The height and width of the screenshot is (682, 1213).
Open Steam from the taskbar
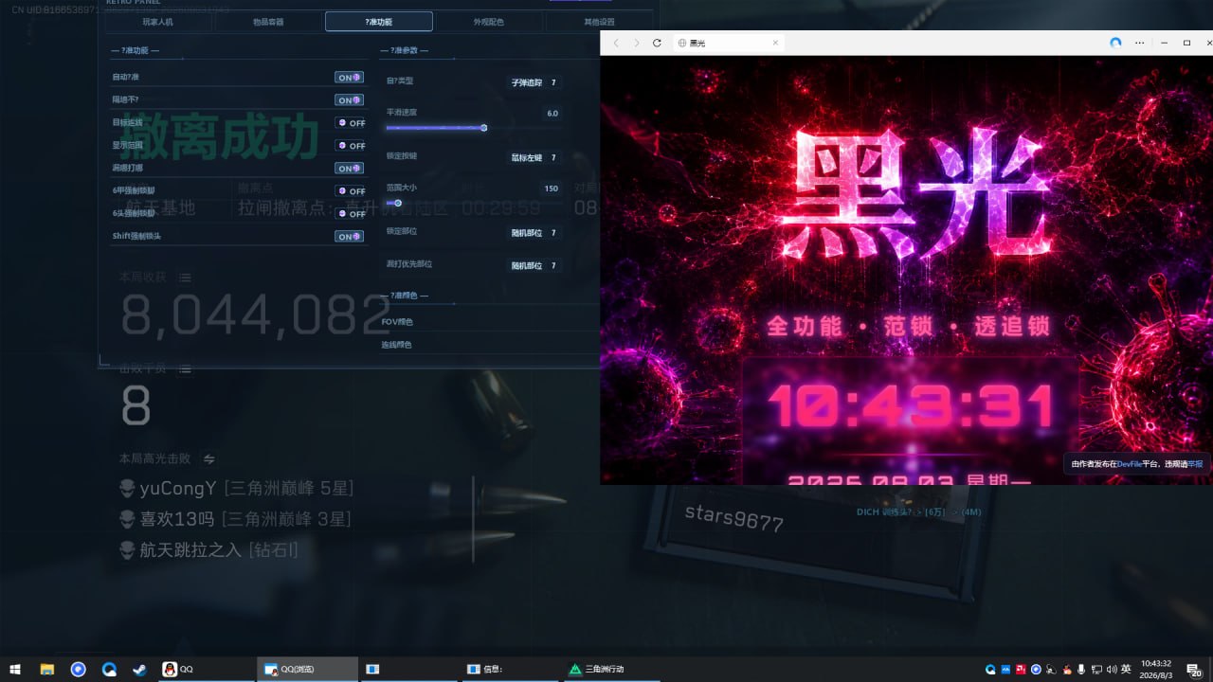click(x=139, y=669)
